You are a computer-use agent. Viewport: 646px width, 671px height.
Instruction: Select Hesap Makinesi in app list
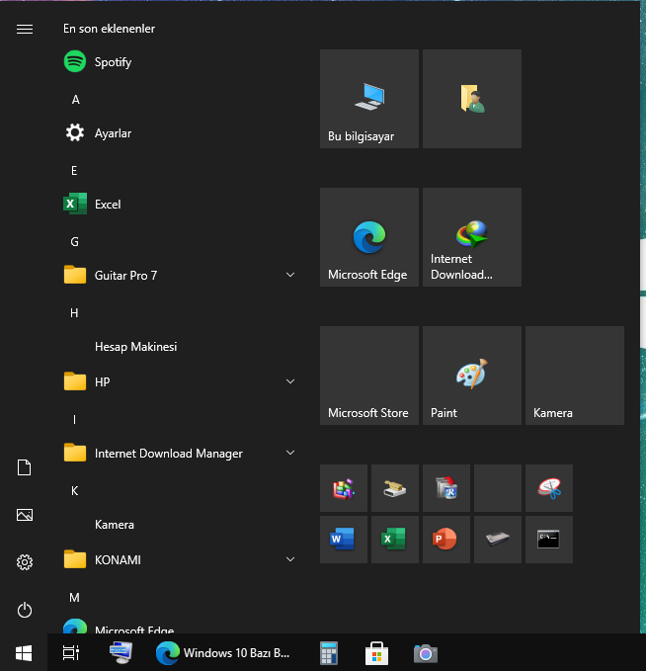click(x=135, y=347)
